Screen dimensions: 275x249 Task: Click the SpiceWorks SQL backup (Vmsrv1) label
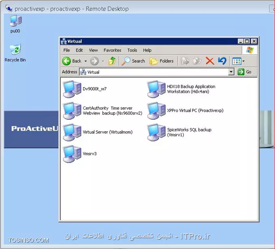point(189,132)
